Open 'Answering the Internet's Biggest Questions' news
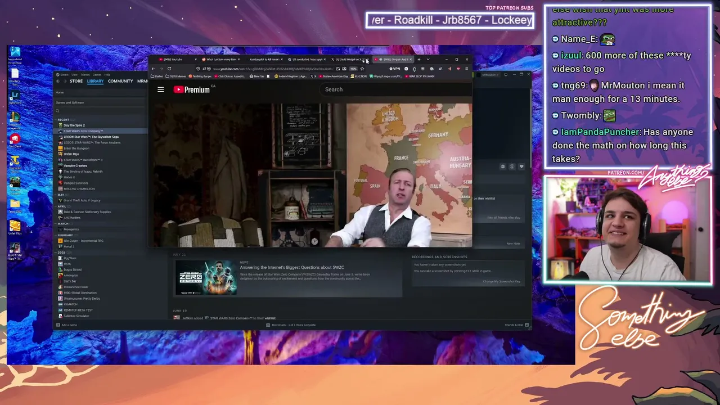Image resolution: width=720 pixels, height=405 pixels. coord(292,268)
